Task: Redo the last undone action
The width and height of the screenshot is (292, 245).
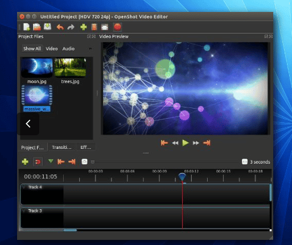Action: [x=71, y=27]
